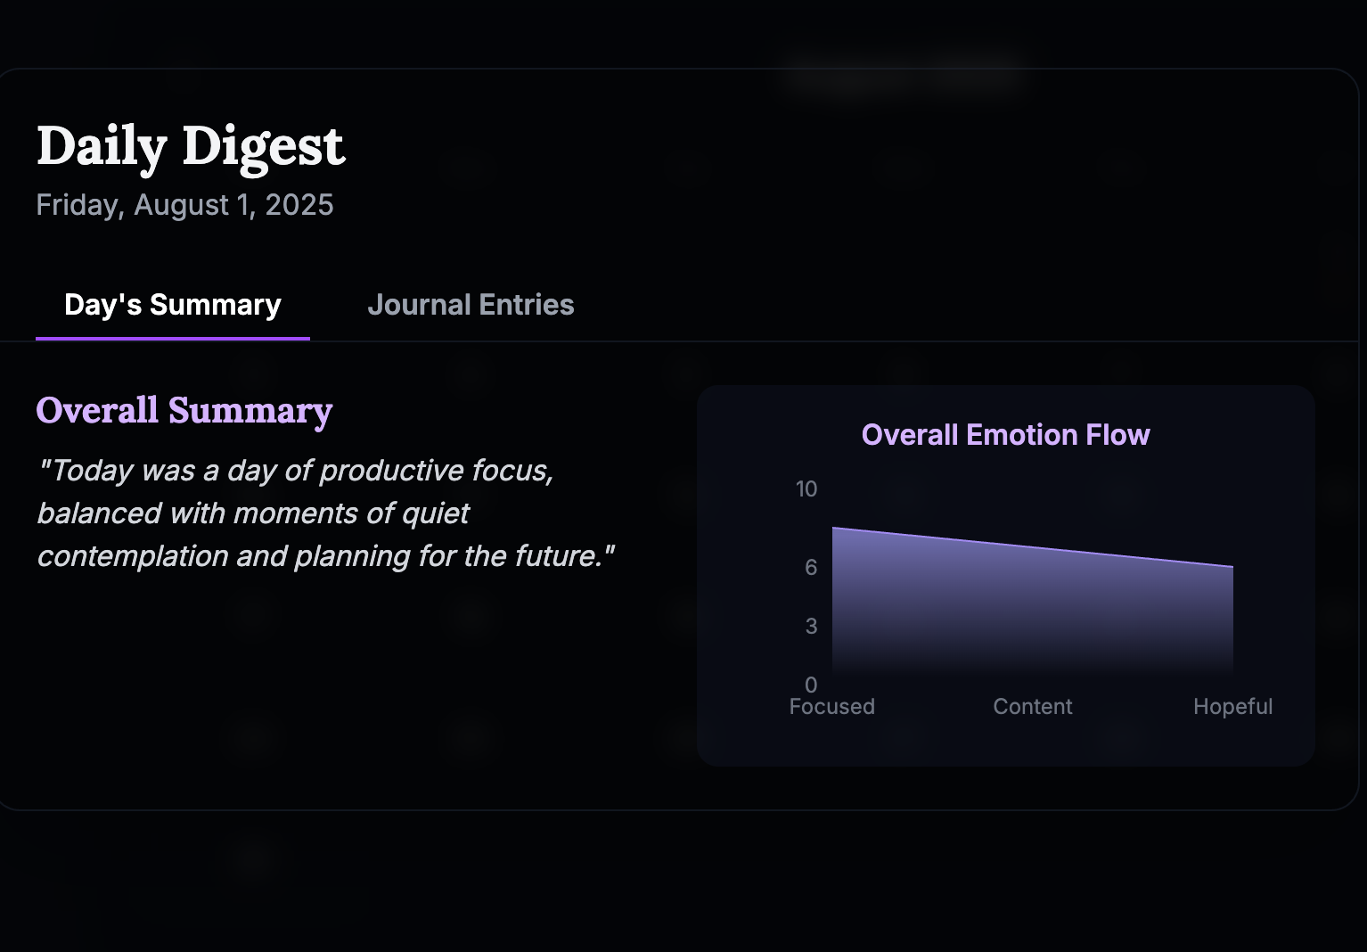Click the 6 value on the y-axis
Screen dimensions: 1367x952
pos(811,568)
